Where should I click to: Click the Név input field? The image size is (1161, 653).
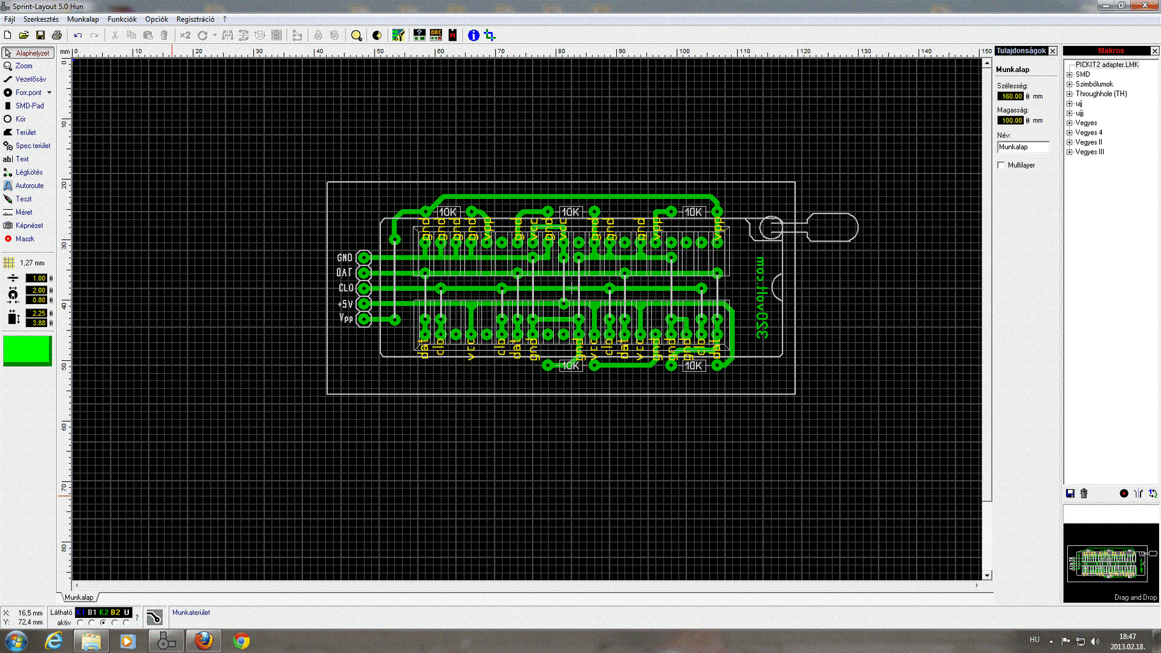pyautogui.click(x=1023, y=147)
